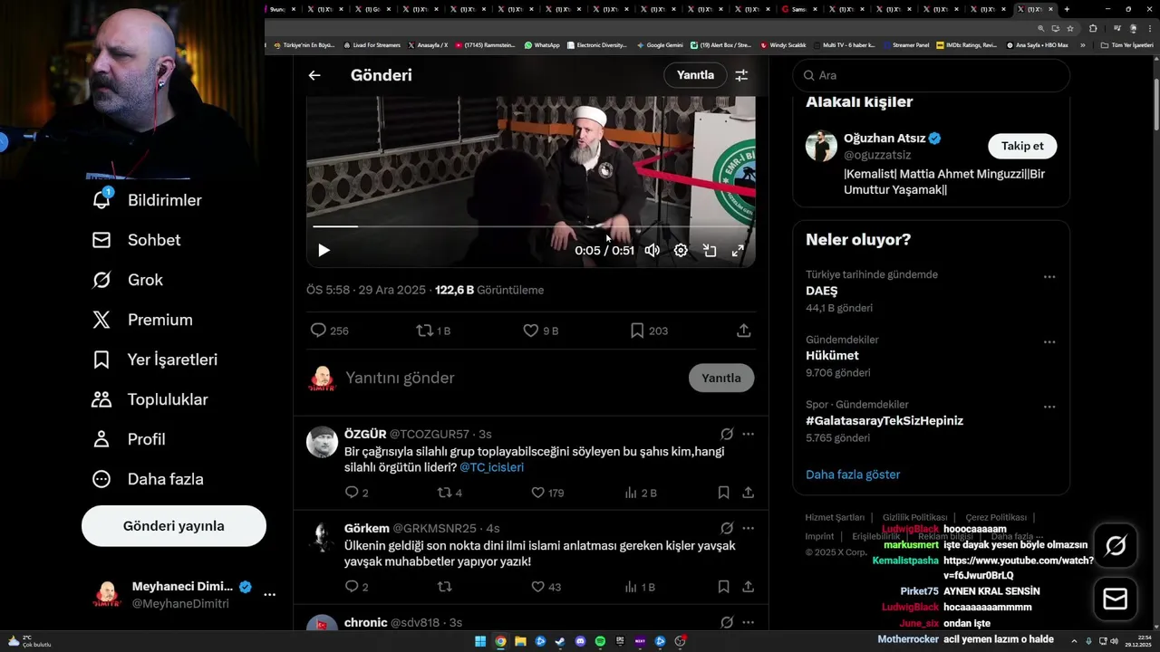Screen dimensions: 1160x652
Task: Bookmark ÖZGÜR's reply
Action: pyautogui.click(x=723, y=493)
